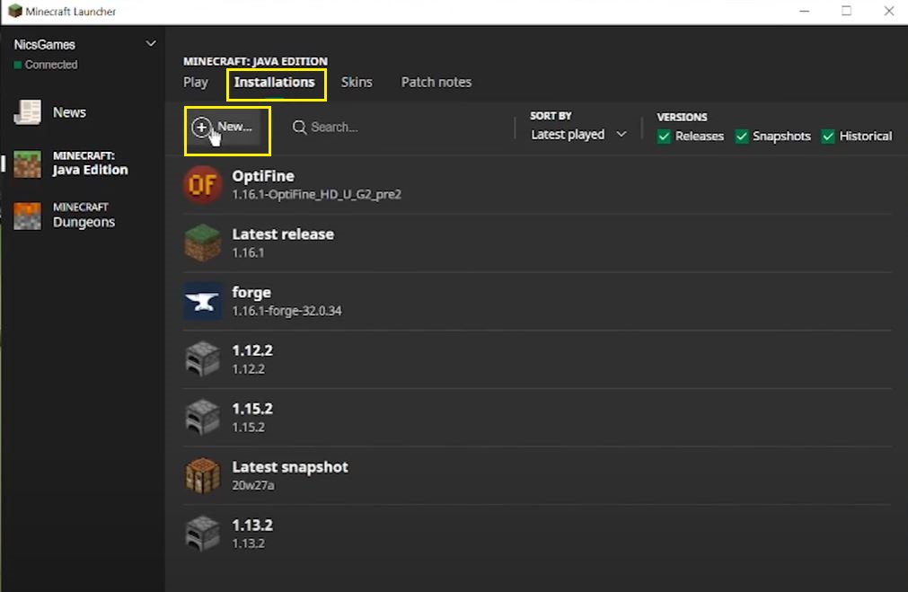Click the snapshot version text 20w27a
Viewport: 908px width, 592px height.
point(253,485)
